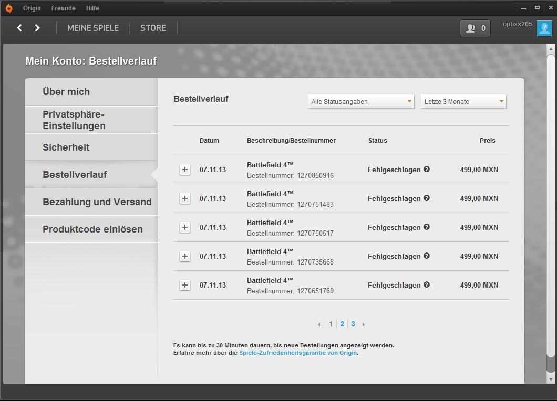The height and width of the screenshot is (401, 557).
Task: Go to page 2 of orders
Action: click(x=342, y=324)
